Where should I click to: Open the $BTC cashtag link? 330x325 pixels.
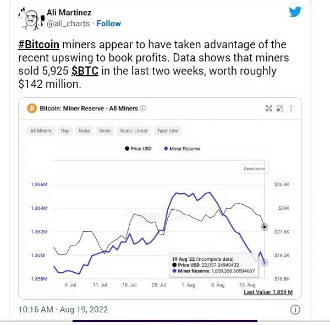(x=85, y=71)
